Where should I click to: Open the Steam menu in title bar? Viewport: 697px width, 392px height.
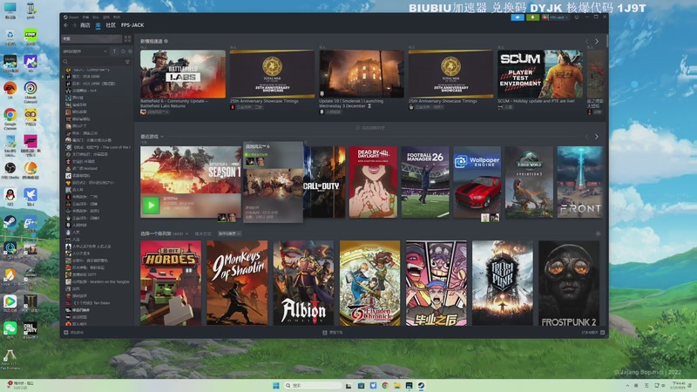coord(71,17)
